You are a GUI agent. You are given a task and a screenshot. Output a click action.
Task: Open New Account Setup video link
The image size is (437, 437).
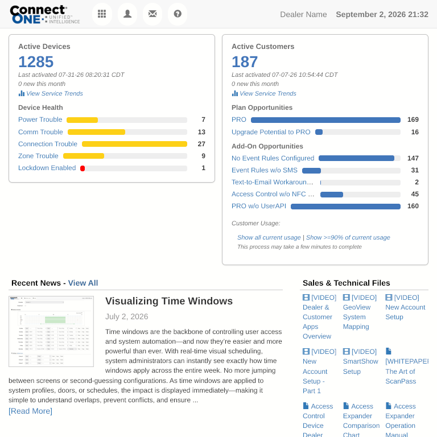[405, 307]
